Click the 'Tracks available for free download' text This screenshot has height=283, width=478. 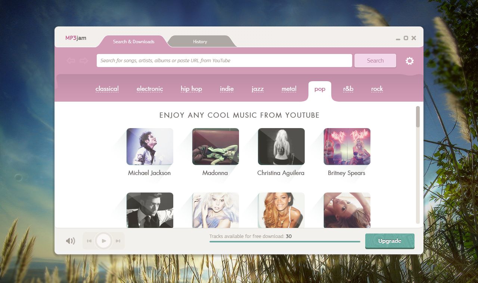click(x=246, y=236)
